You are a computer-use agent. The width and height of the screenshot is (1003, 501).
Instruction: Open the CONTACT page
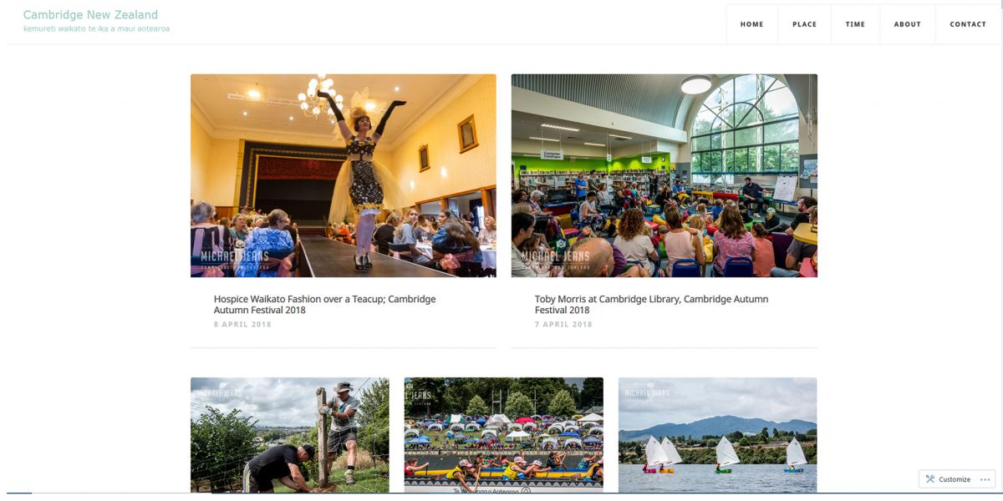pos(968,24)
